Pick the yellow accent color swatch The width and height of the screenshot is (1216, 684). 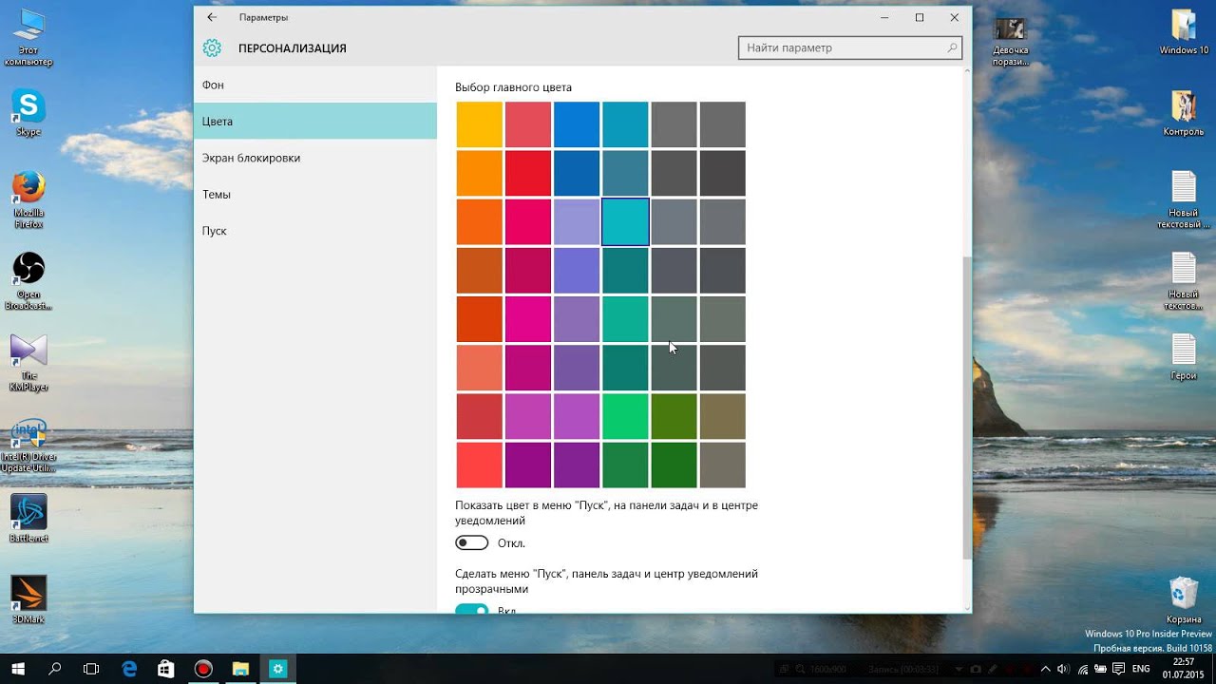[x=480, y=124]
